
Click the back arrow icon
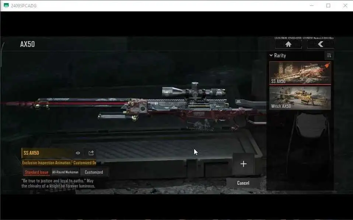click(321, 44)
